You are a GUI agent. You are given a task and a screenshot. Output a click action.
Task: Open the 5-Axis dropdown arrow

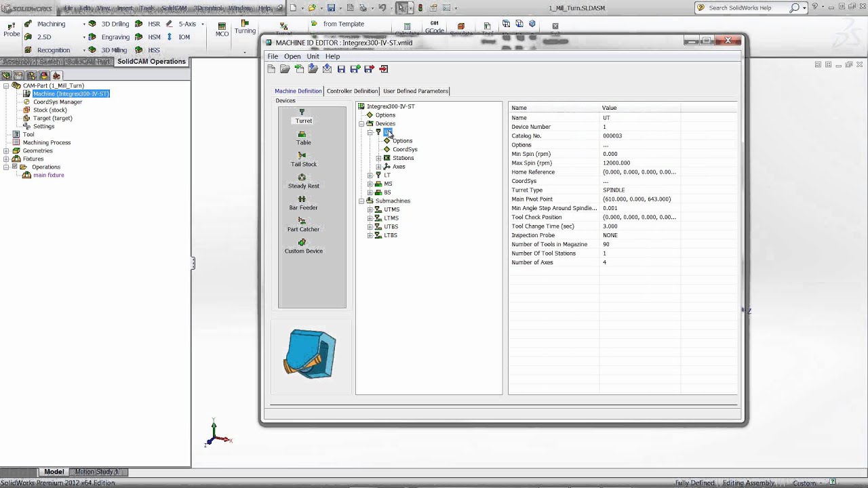[x=203, y=24]
